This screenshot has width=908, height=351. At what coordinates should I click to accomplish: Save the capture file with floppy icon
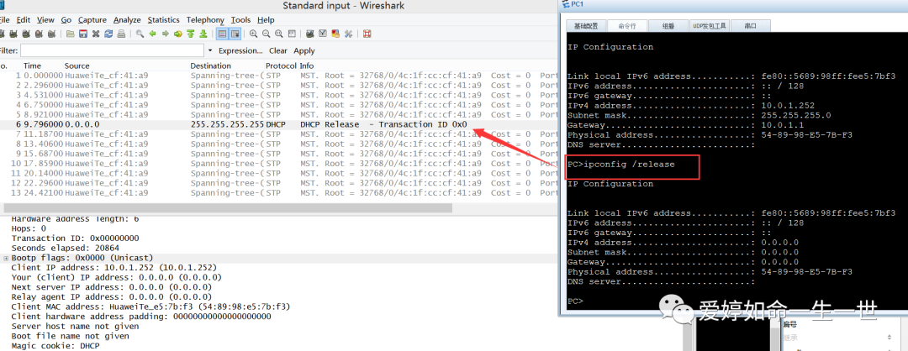tap(83, 34)
